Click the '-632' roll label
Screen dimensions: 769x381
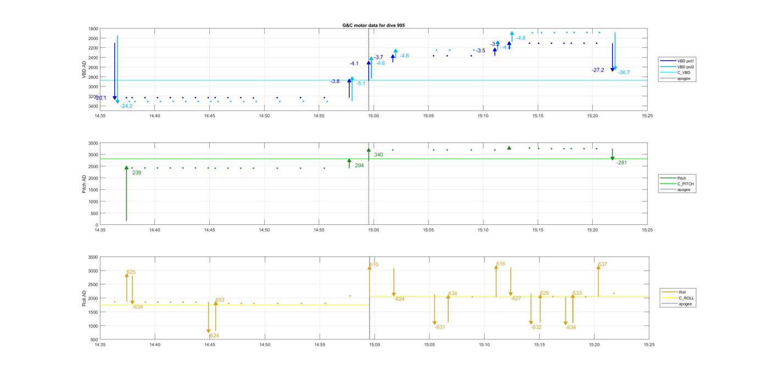tap(536, 327)
